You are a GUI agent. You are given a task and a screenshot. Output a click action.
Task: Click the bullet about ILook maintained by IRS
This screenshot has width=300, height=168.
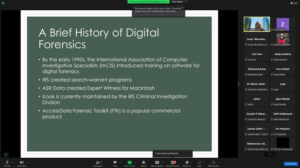114,99
